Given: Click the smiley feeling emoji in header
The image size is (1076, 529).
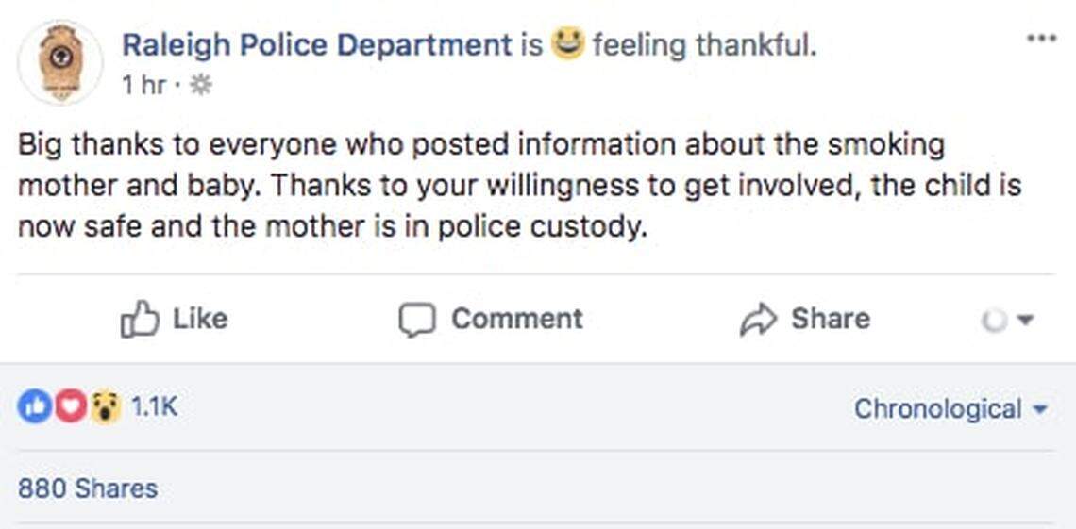Looking at the screenshot, I should (567, 43).
